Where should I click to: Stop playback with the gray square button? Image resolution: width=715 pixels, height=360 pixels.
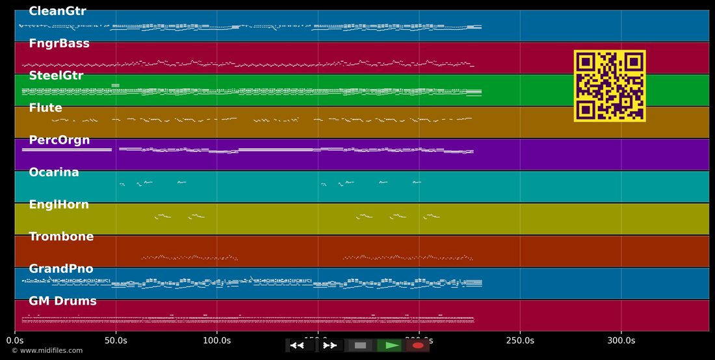pyautogui.click(x=360, y=346)
